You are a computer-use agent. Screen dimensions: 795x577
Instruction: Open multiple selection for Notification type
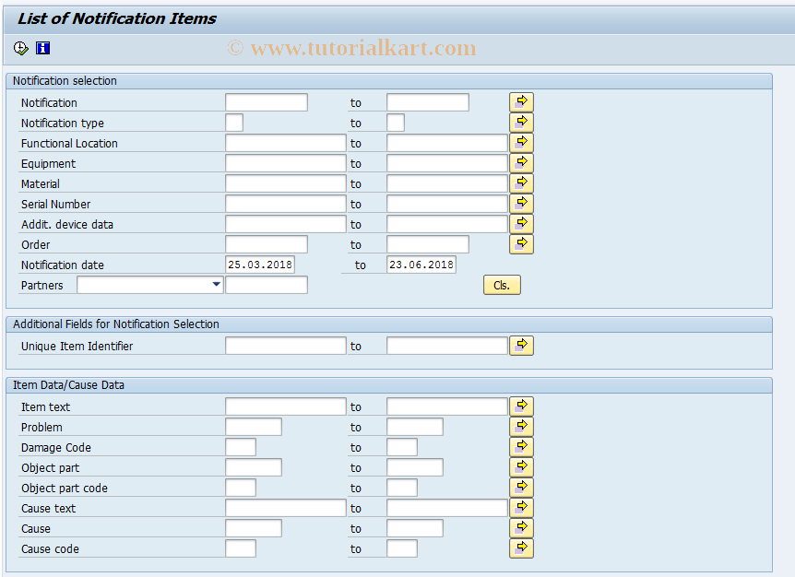(521, 122)
